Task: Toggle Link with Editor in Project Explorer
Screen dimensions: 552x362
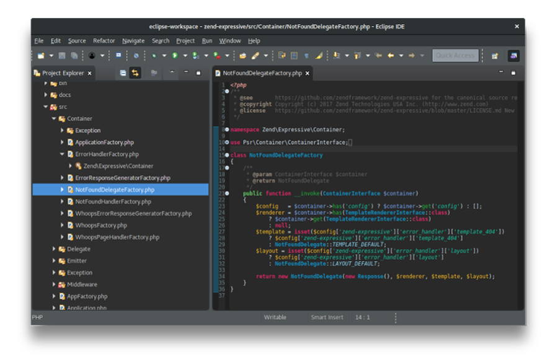Action: [x=136, y=73]
